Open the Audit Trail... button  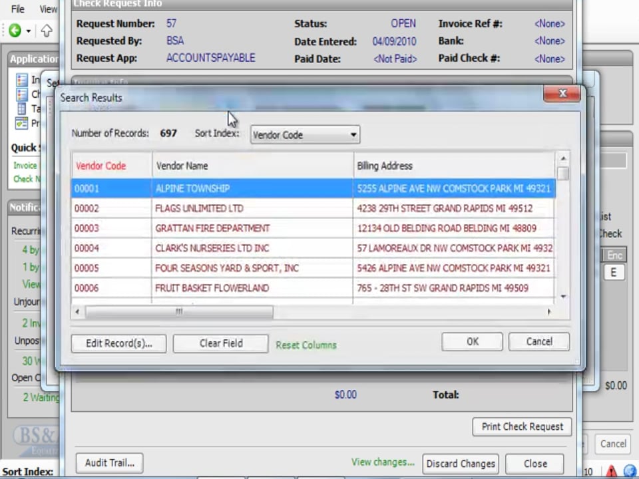[x=109, y=463]
